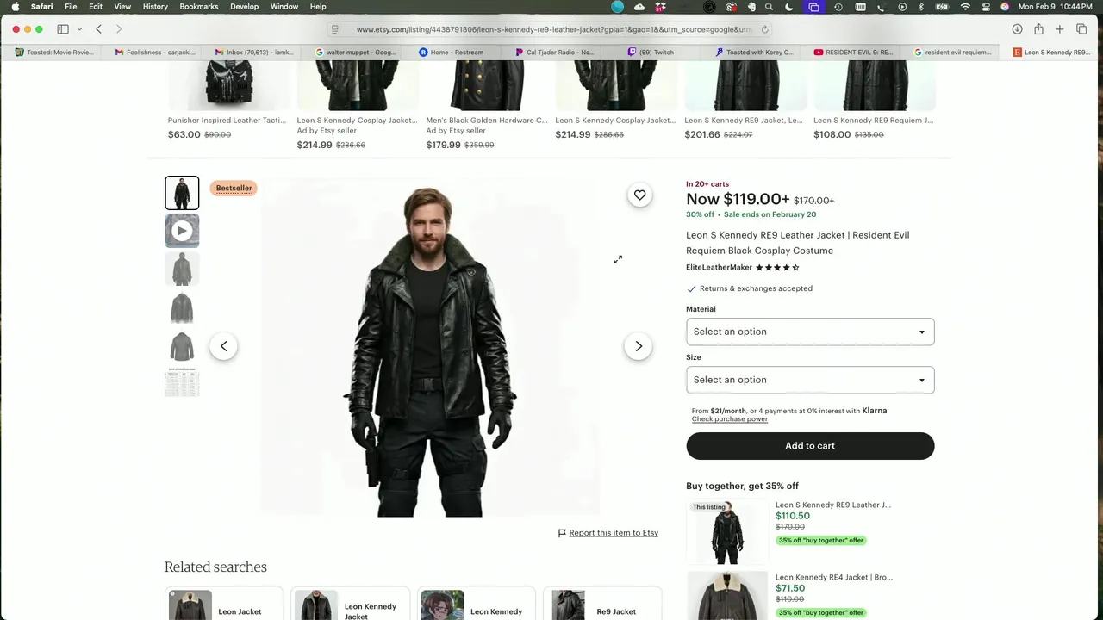1103x620 pixels.
Task: Open the History menu
Action: pyautogui.click(x=155, y=7)
